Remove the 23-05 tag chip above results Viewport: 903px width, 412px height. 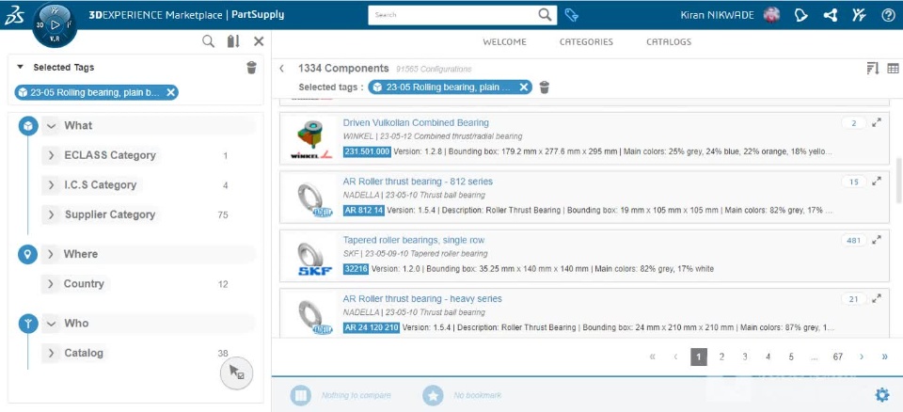pyautogui.click(x=524, y=87)
